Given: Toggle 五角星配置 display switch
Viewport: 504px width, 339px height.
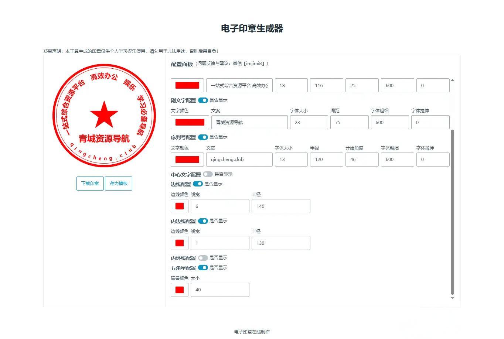Looking at the screenshot, I should point(203,268).
